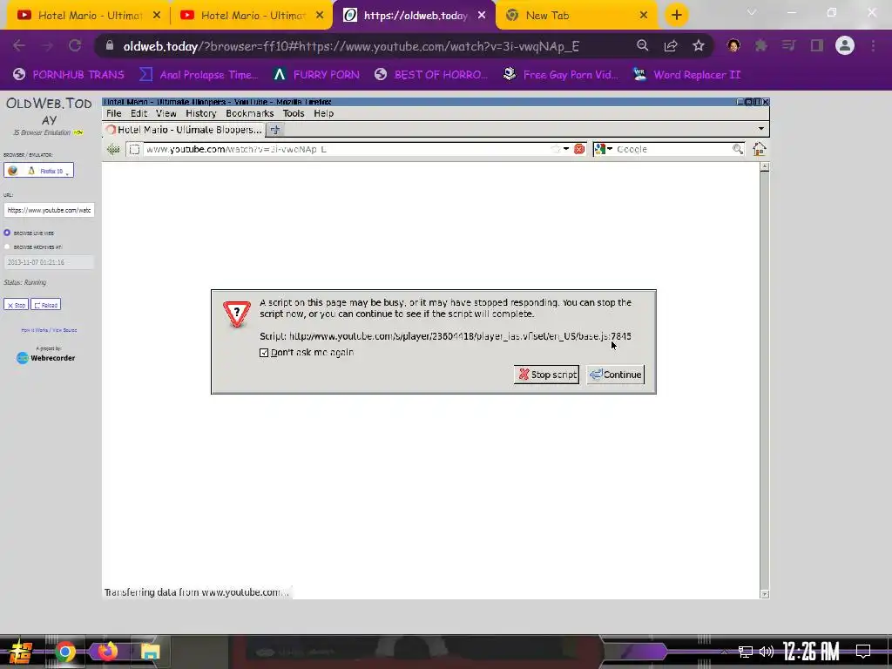Click the Webrecorder logo icon
Image resolution: width=892 pixels, height=669 pixels.
[x=22, y=358]
